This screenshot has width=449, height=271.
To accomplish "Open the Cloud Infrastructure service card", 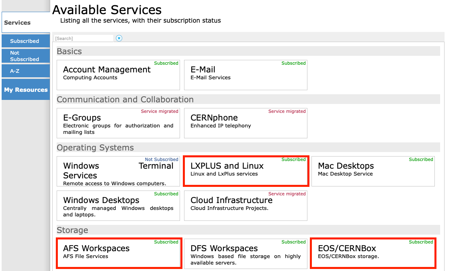I will 246,206.
